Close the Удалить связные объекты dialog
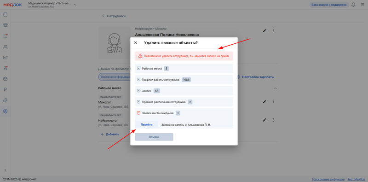 136,43
